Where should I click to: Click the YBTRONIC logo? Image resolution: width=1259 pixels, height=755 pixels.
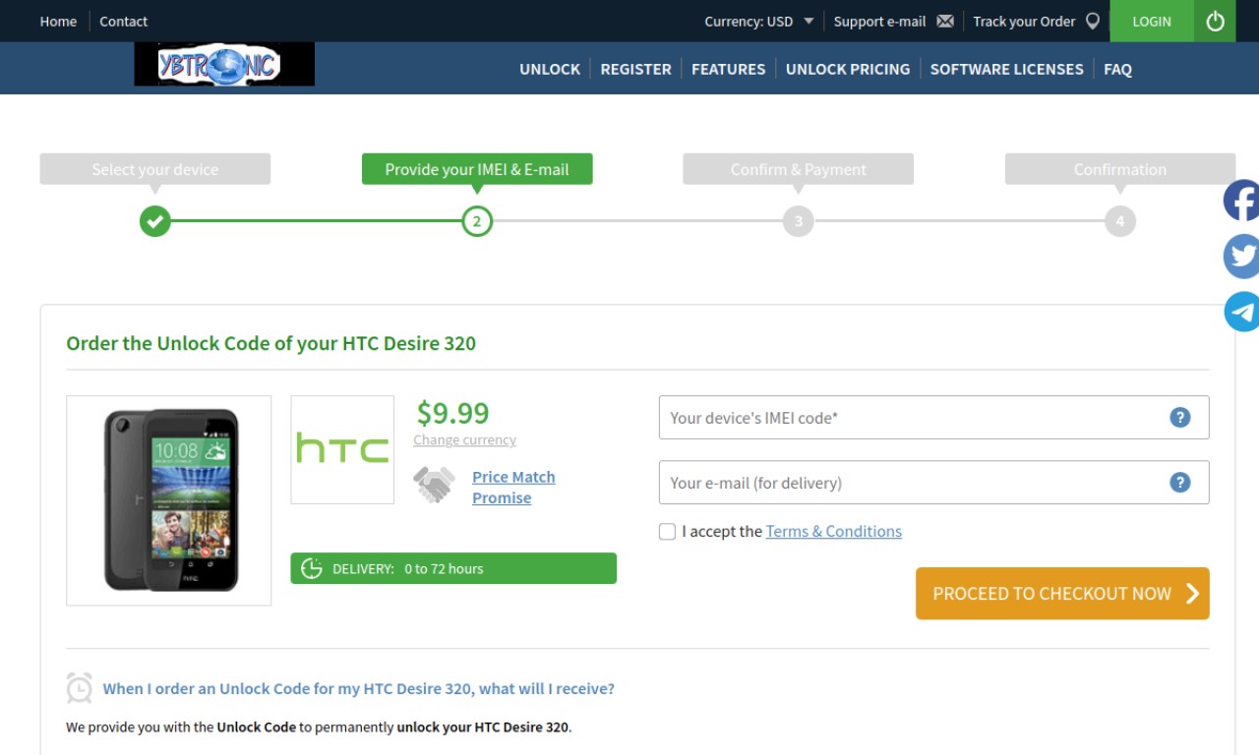(x=224, y=65)
